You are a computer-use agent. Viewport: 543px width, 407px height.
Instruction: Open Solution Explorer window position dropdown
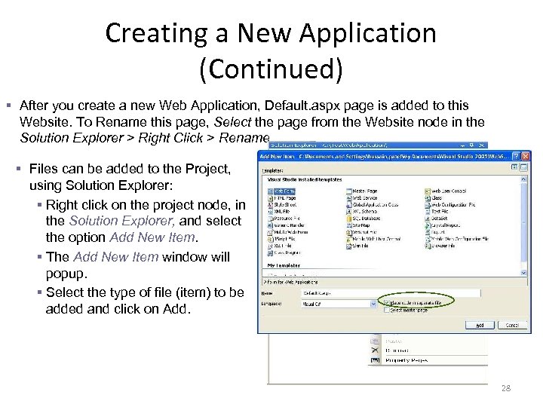click(x=463, y=145)
